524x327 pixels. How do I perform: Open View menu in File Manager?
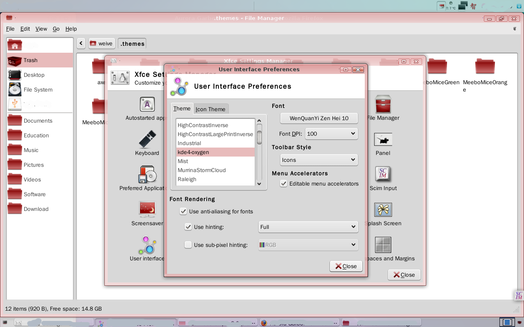[x=41, y=29]
